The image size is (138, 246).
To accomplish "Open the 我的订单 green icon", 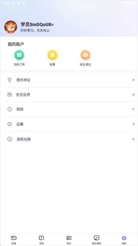I will pos(19,55).
